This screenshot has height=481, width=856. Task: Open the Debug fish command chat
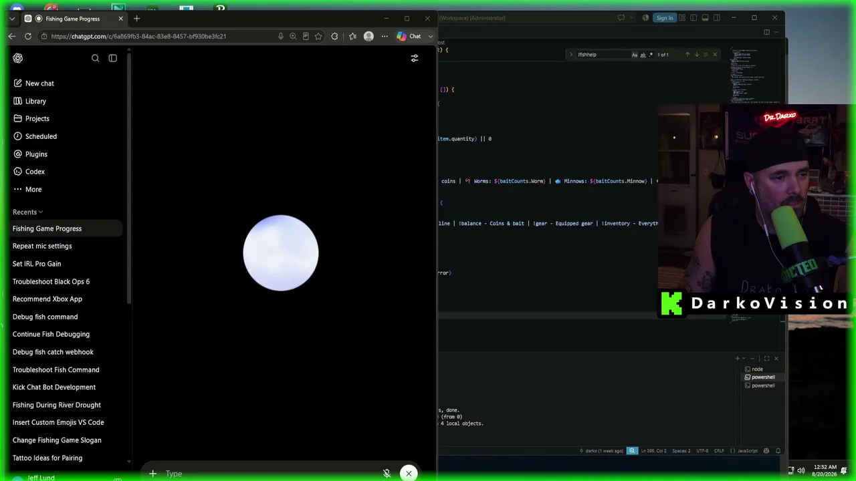point(45,317)
